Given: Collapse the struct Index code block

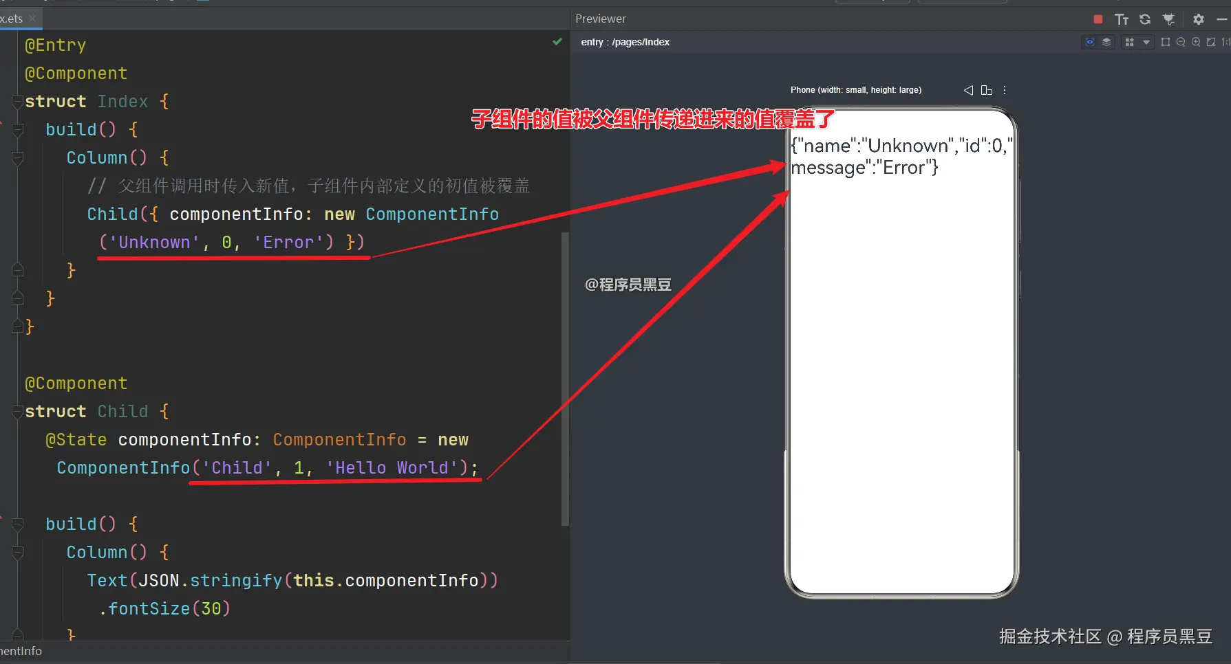Looking at the screenshot, I should (x=17, y=102).
